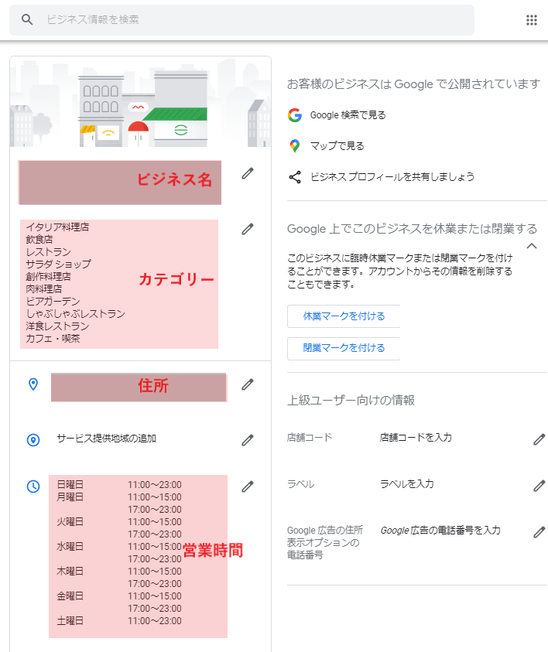This screenshot has width=548, height=652.
Task: Edit service area pencil icon
Action: coord(248,440)
